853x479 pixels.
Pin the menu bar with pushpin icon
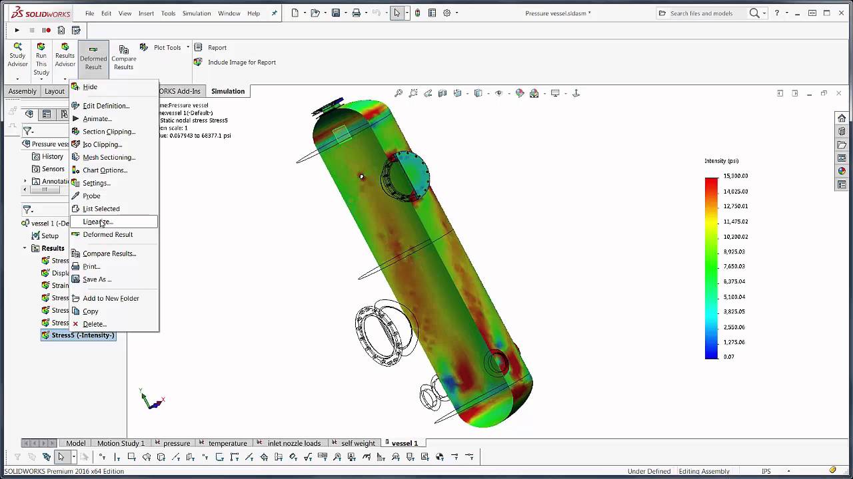(275, 13)
